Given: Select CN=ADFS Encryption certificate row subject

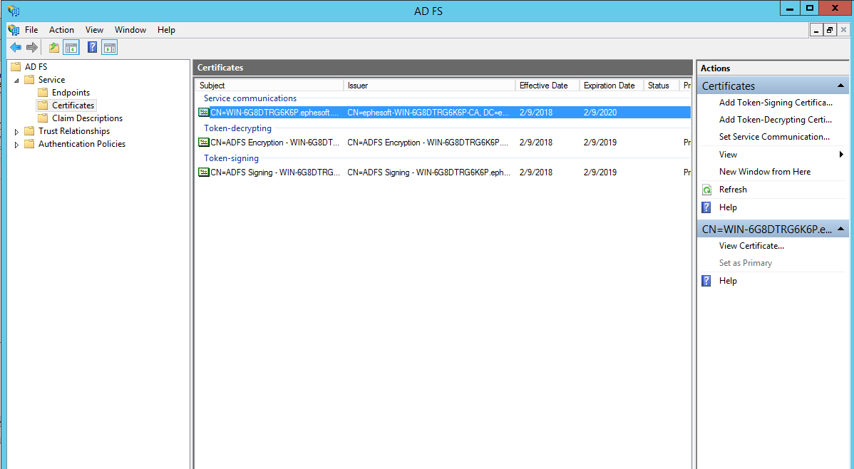Looking at the screenshot, I should 274,142.
